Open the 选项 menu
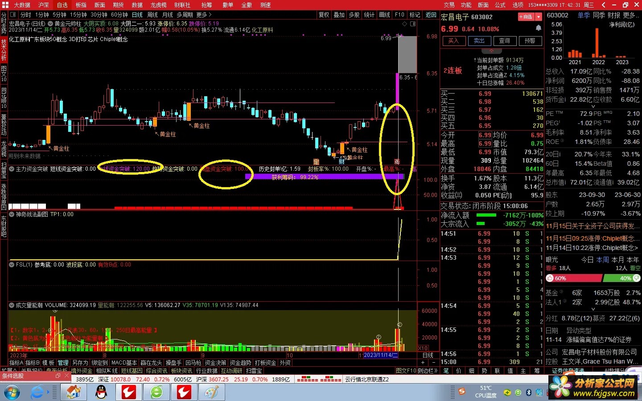The image size is (642, 401). (518, 5)
